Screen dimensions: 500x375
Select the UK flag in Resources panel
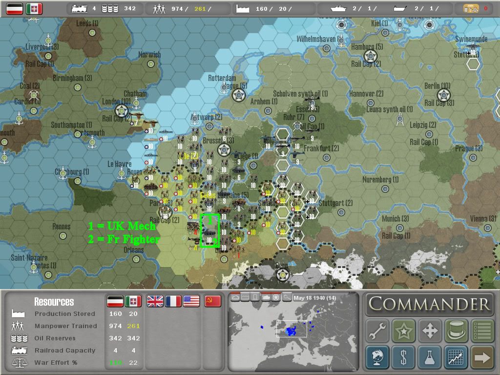click(155, 301)
